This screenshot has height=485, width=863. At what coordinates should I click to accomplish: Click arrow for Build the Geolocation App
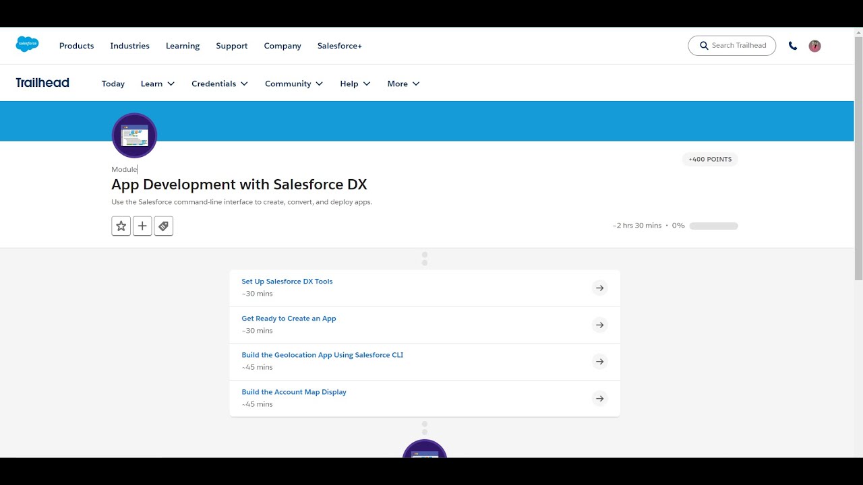[599, 362]
